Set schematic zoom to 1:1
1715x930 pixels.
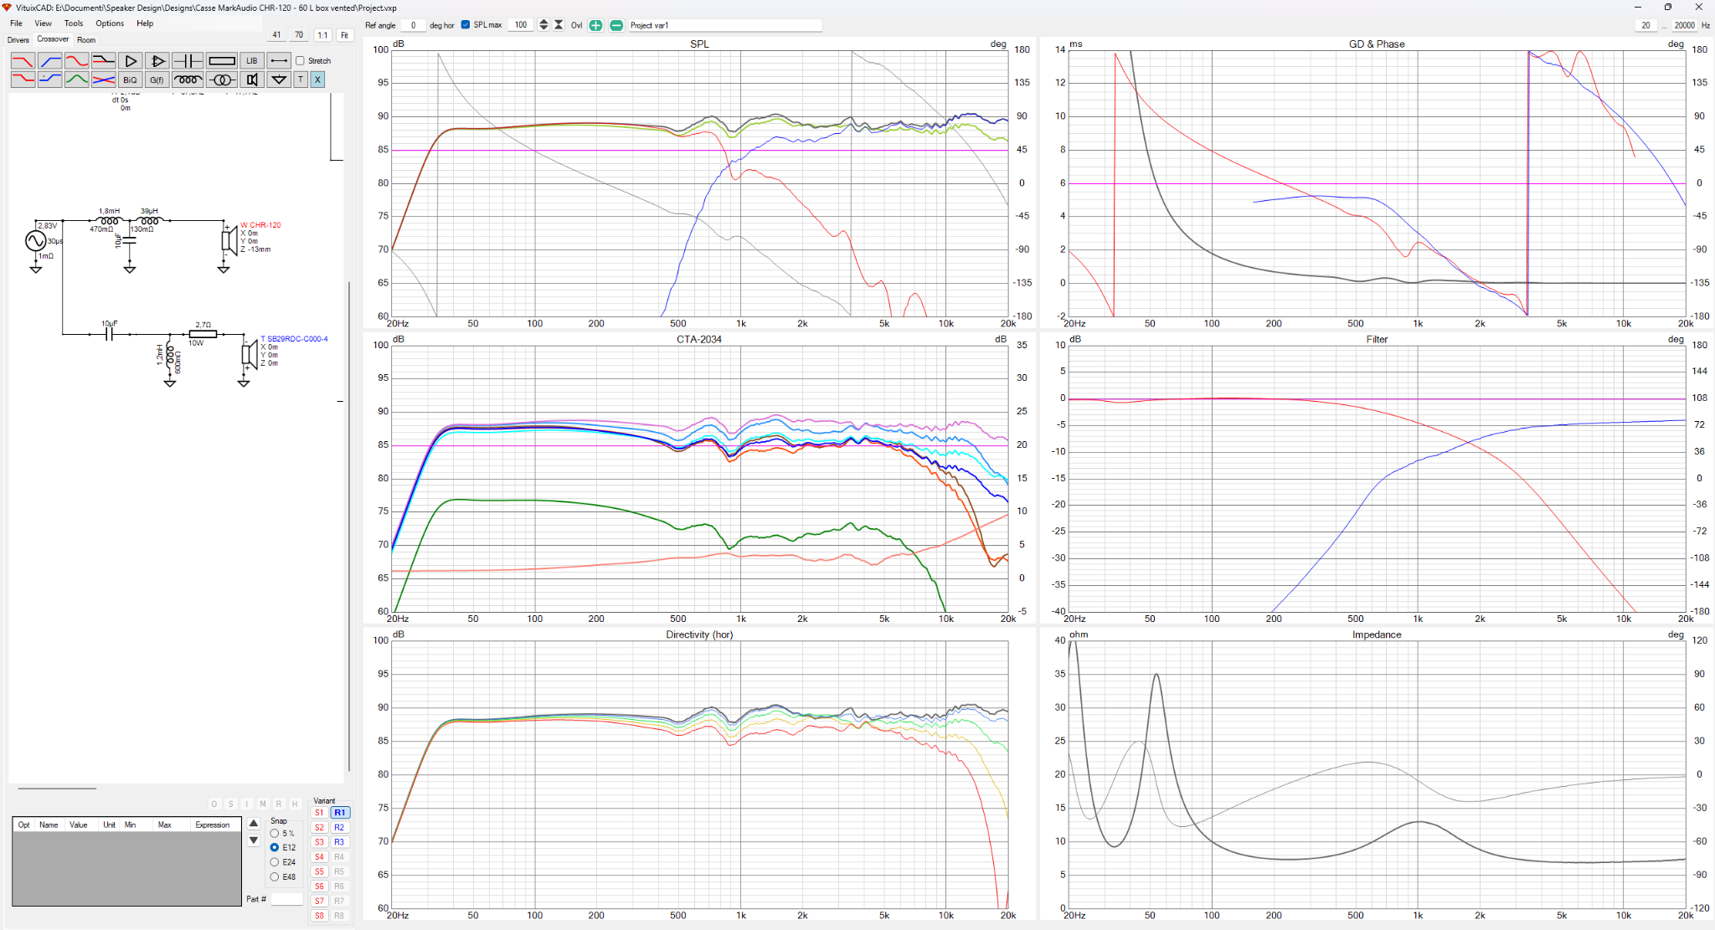coord(322,35)
